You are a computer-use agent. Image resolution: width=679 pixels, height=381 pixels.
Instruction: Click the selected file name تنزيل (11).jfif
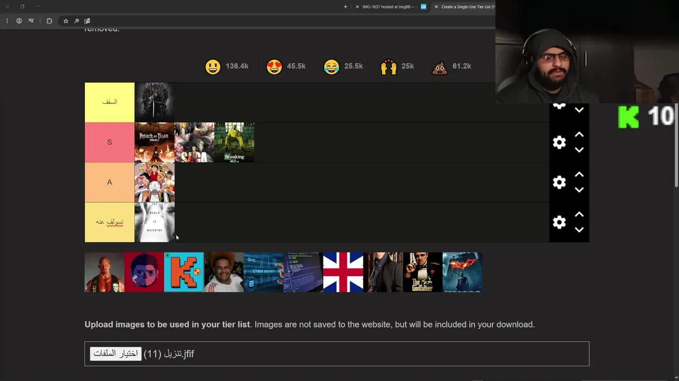tap(169, 353)
